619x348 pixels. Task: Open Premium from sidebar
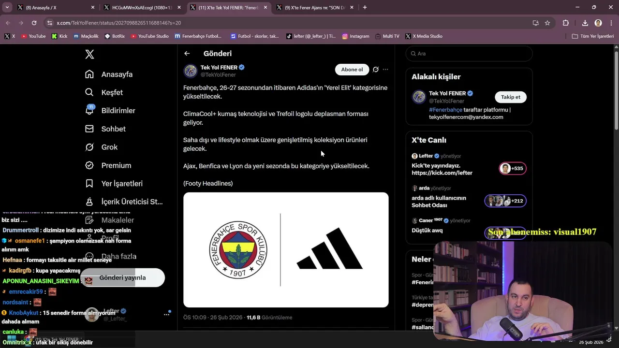pyautogui.click(x=108, y=165)
